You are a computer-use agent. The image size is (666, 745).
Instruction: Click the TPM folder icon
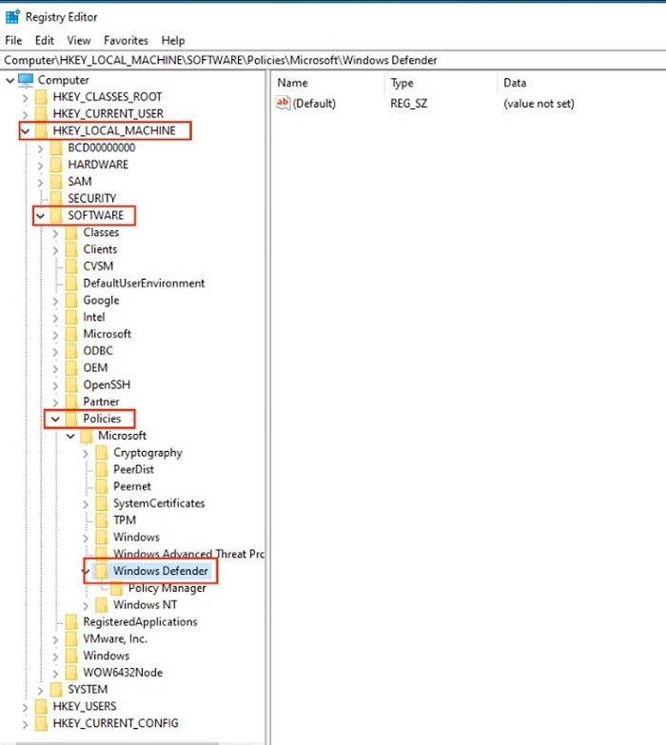(102, 520)
